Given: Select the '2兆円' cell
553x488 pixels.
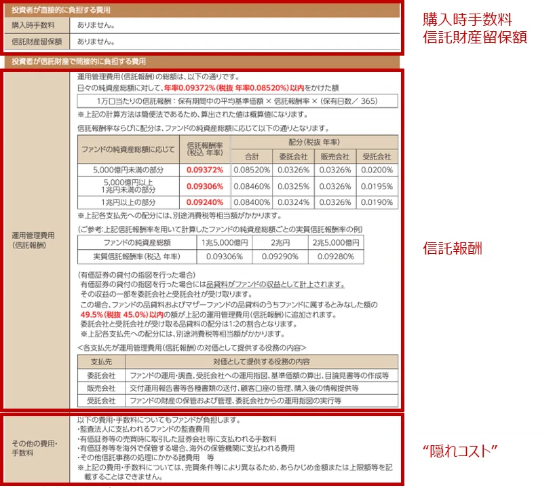Looking at the screenshot, I should pos(280,242).
